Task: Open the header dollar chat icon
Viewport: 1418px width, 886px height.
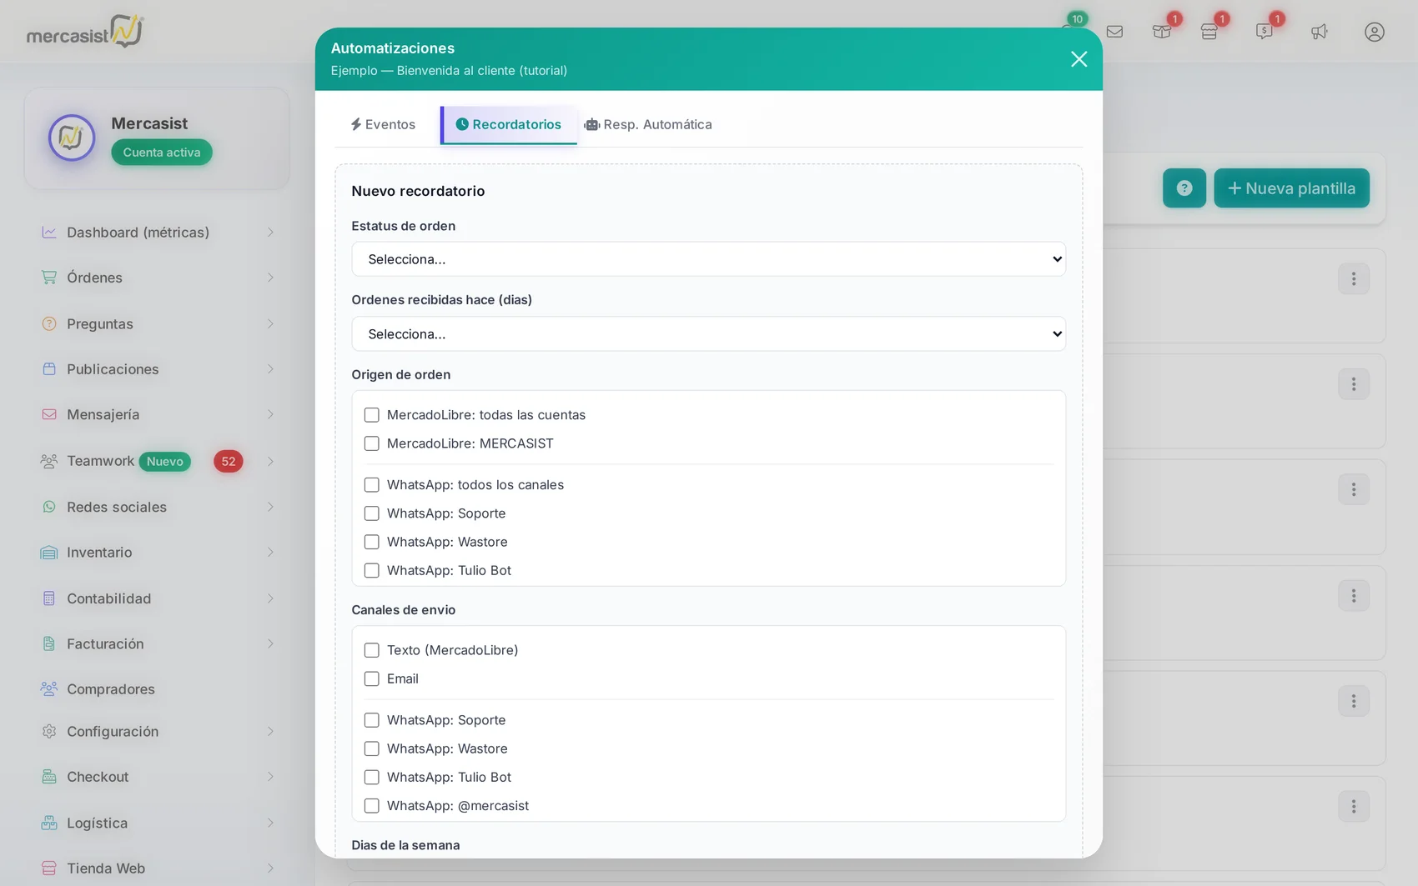Action: coord(1265,32)
